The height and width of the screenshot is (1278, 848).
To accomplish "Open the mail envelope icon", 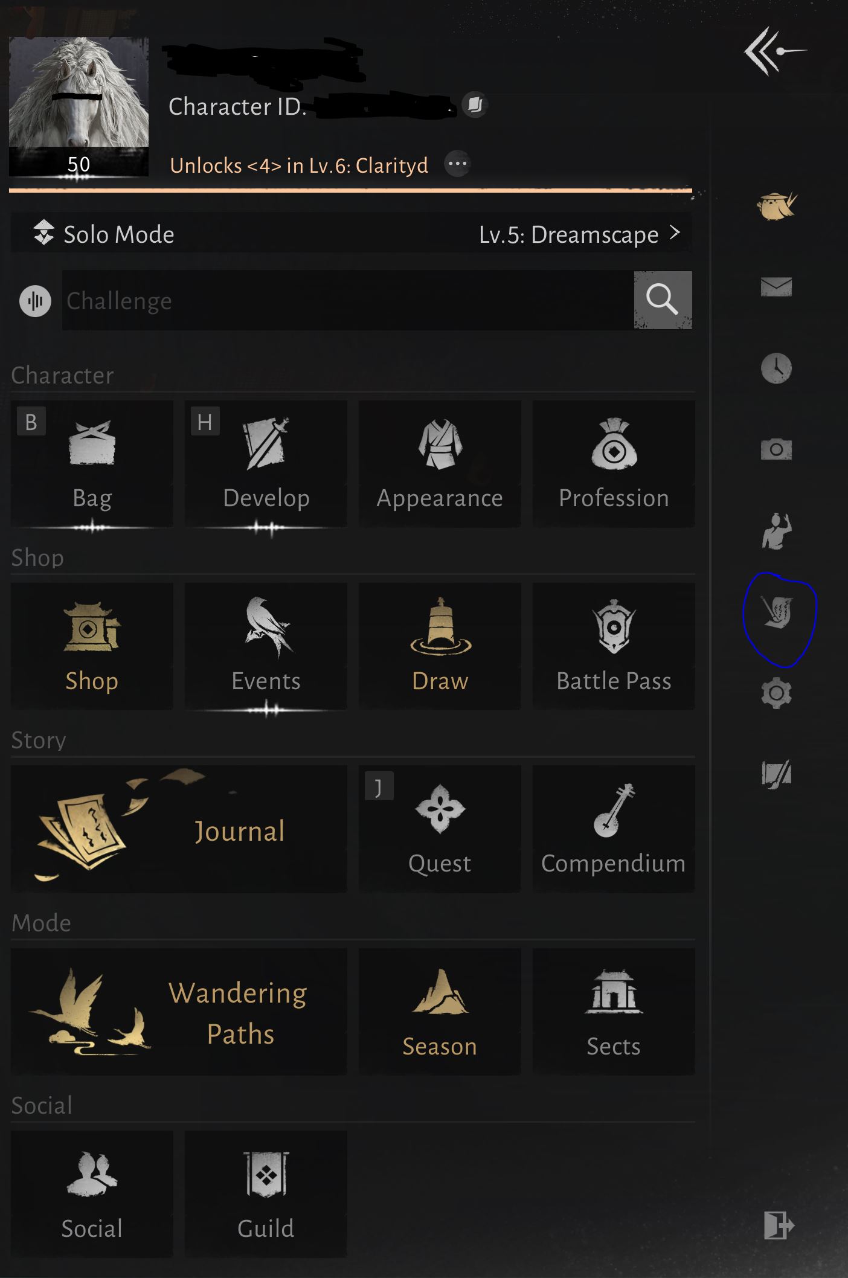I will pos(776,287).
